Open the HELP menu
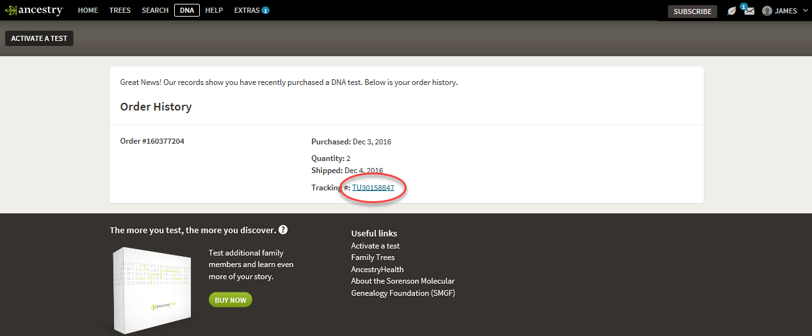The width and height of the screenshot is (812, 336). tap(214, 10)
